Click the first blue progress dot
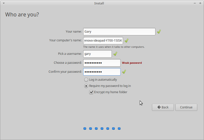The width and height of the screenshot is (204, 140). [85, 129]
